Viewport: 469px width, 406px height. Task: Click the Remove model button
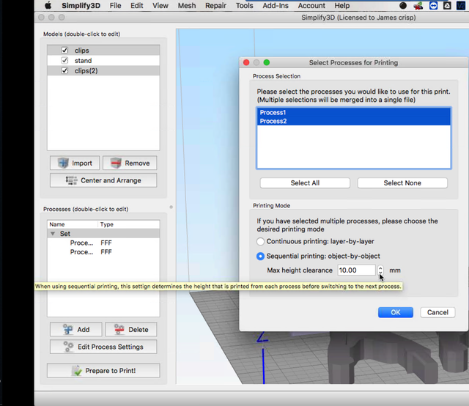click(130, 163)
